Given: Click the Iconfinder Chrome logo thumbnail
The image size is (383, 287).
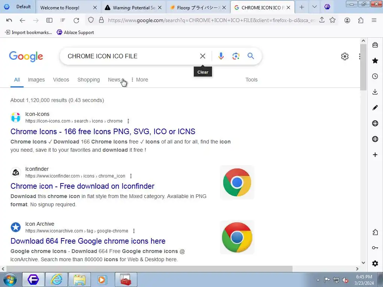Looking at the screenshot, I should pyautogui.click(x=237, y=182).
